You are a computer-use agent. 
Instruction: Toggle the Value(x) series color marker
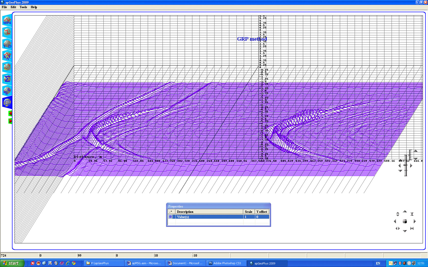pos(171,217)
